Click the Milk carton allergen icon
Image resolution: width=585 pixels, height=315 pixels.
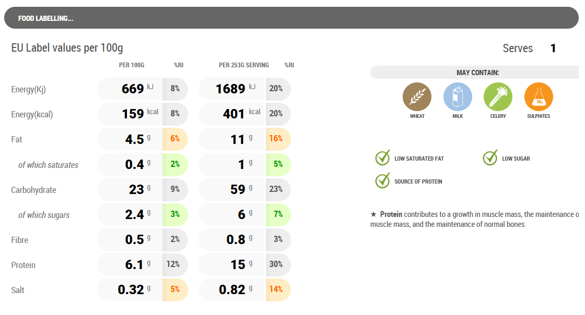pos(458,97)
